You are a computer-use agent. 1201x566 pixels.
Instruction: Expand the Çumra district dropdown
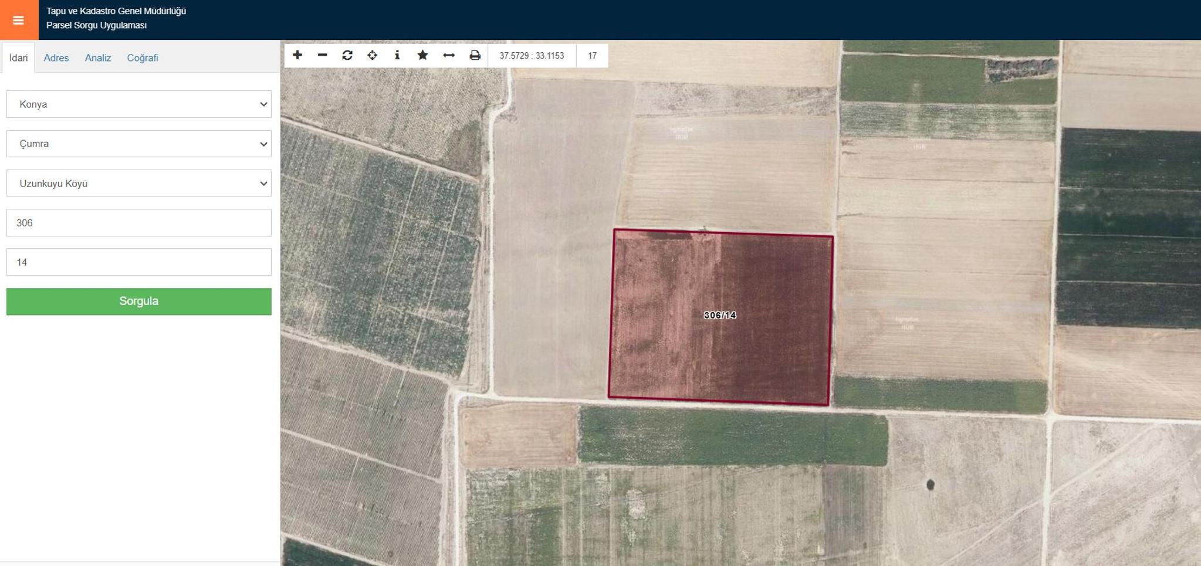pos(139,144)
